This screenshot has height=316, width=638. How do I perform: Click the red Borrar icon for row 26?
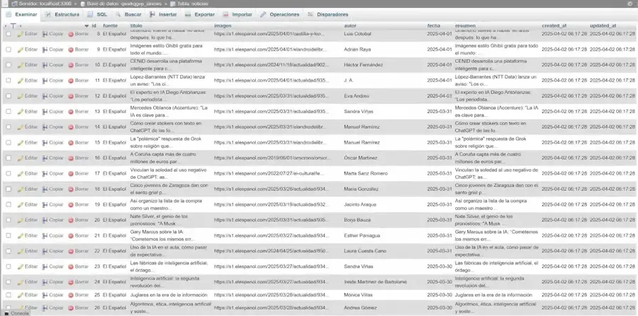click(71, 308)
